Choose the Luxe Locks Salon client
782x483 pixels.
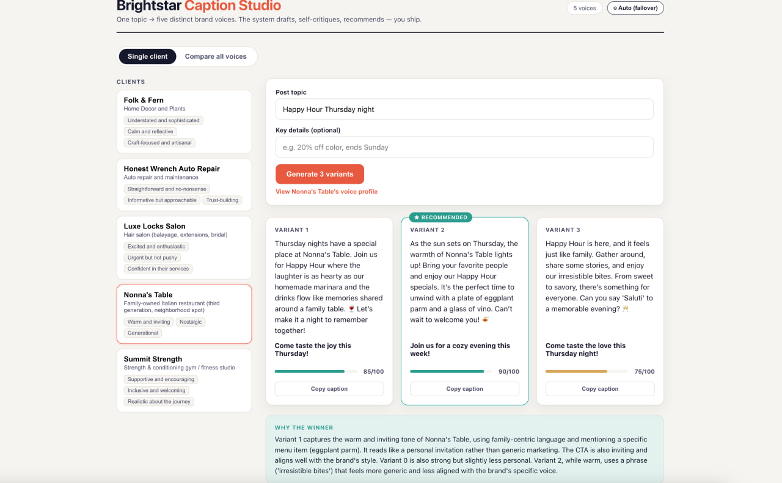click(x=184, y=247)
